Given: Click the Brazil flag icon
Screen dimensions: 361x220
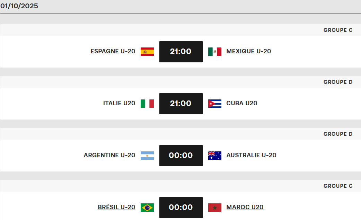Looking at the screenshot, I should [x=147, y=208].
